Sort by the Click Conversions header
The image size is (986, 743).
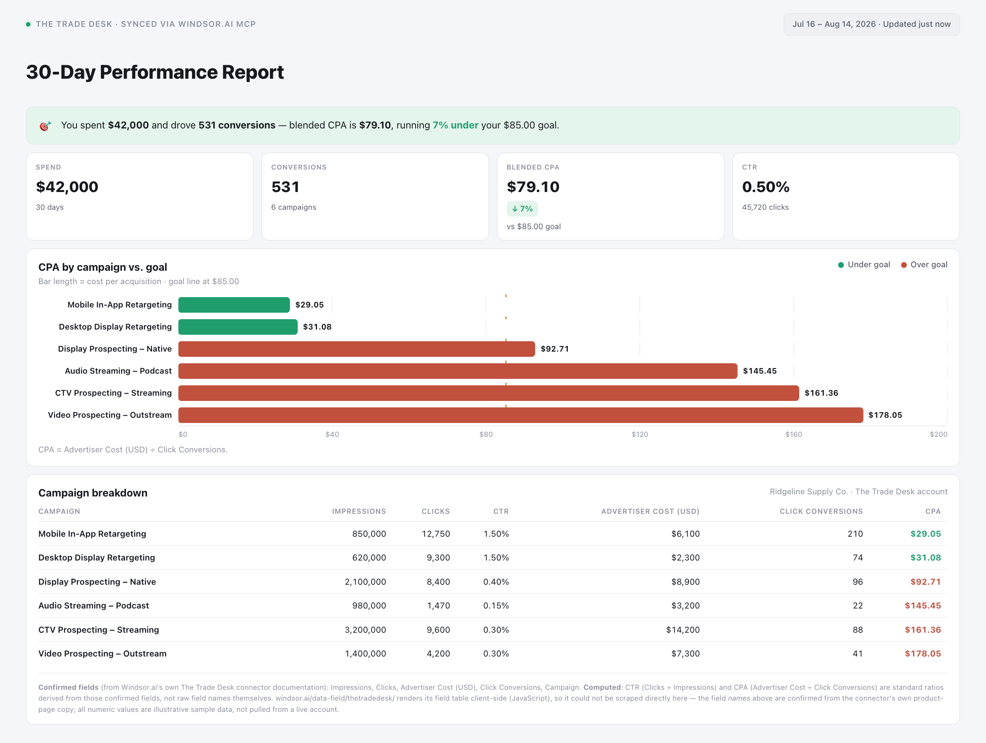click(x=821, y=511)
